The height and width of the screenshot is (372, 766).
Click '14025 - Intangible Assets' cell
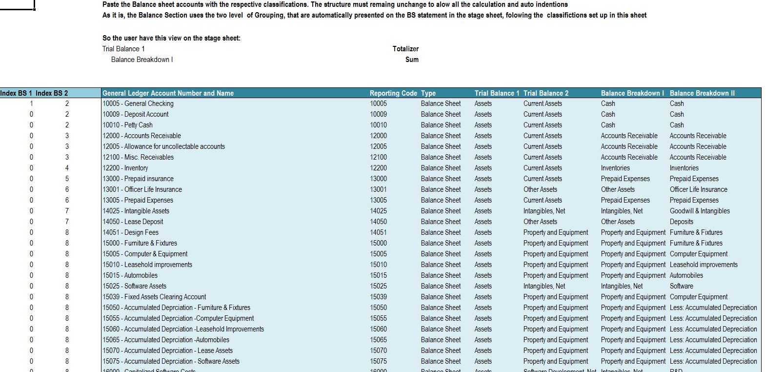tap(136, 211)
